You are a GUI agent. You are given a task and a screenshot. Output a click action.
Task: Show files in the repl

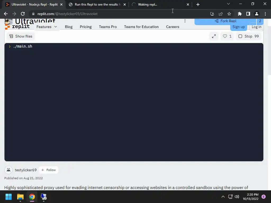21,36
